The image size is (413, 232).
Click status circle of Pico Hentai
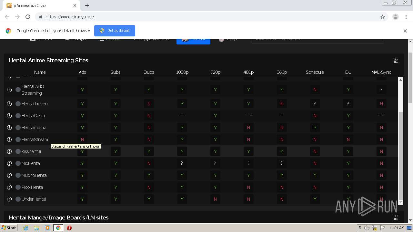click(x=18, y=187)
